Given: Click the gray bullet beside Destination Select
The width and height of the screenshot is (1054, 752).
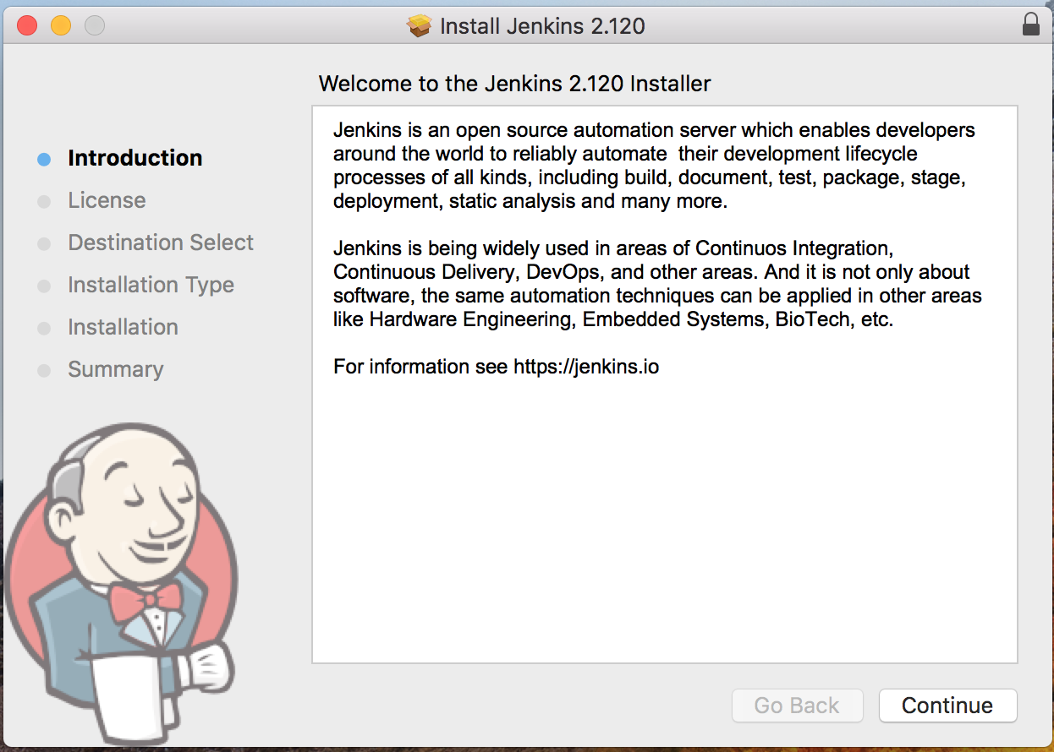Looking at the screenshot, I should tap(44, 243).
